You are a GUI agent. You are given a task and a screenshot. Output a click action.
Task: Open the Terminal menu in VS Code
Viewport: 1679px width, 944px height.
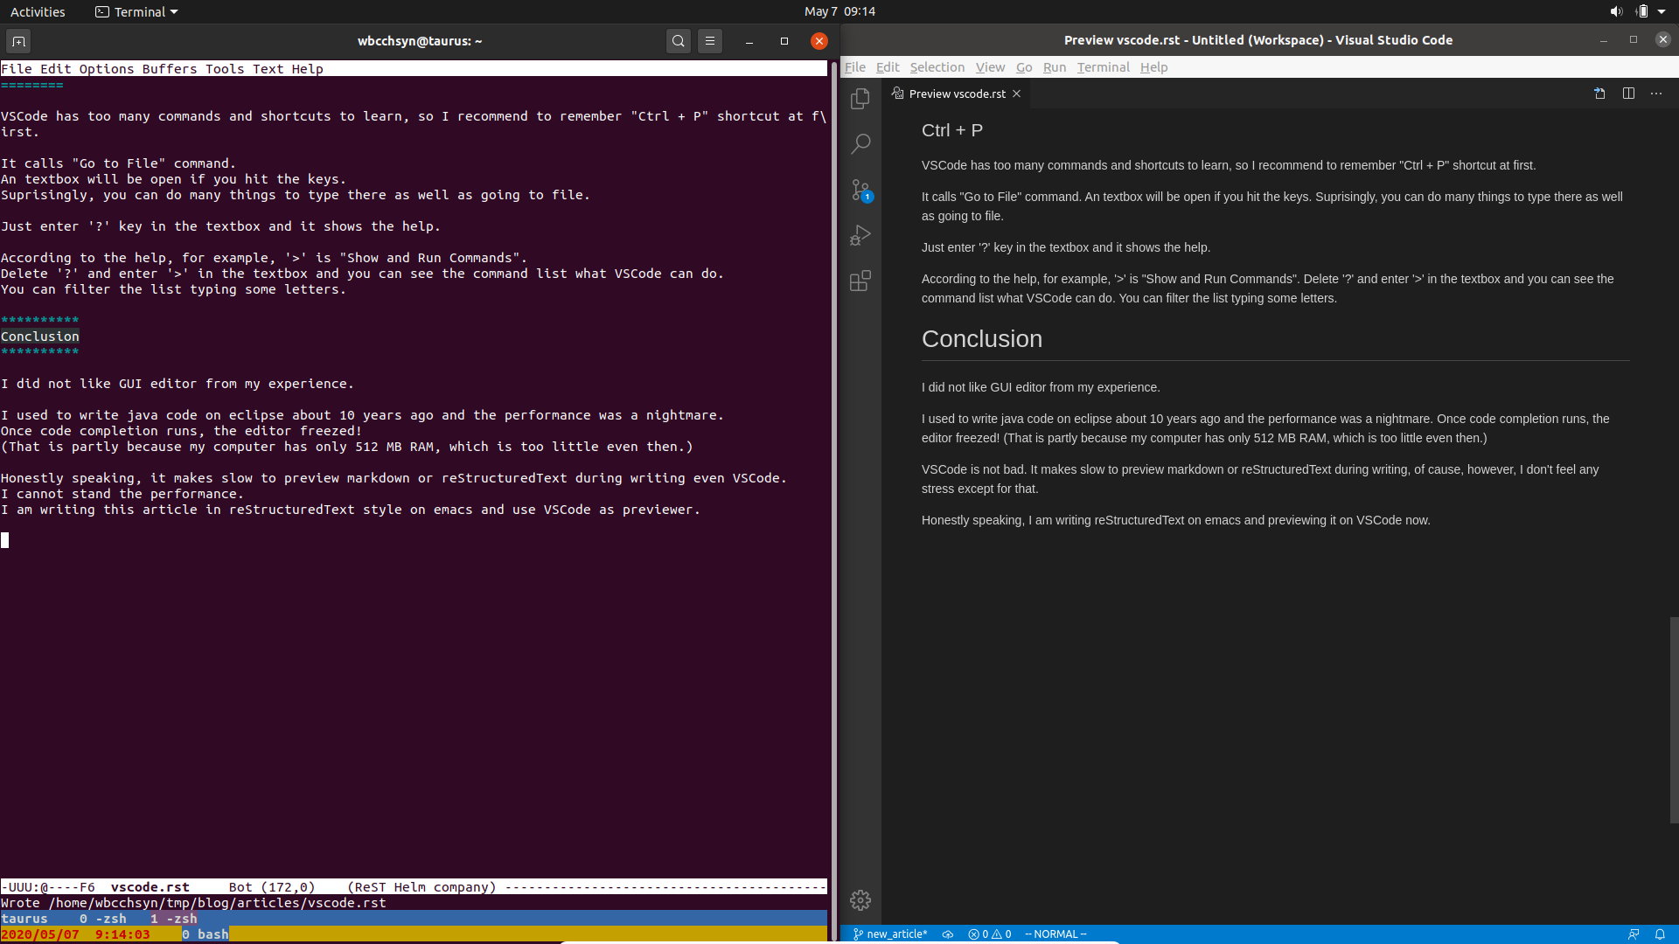(x=1103, y=67)
